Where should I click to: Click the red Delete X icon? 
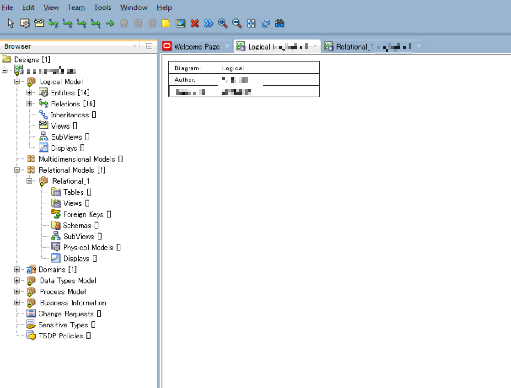195,23
